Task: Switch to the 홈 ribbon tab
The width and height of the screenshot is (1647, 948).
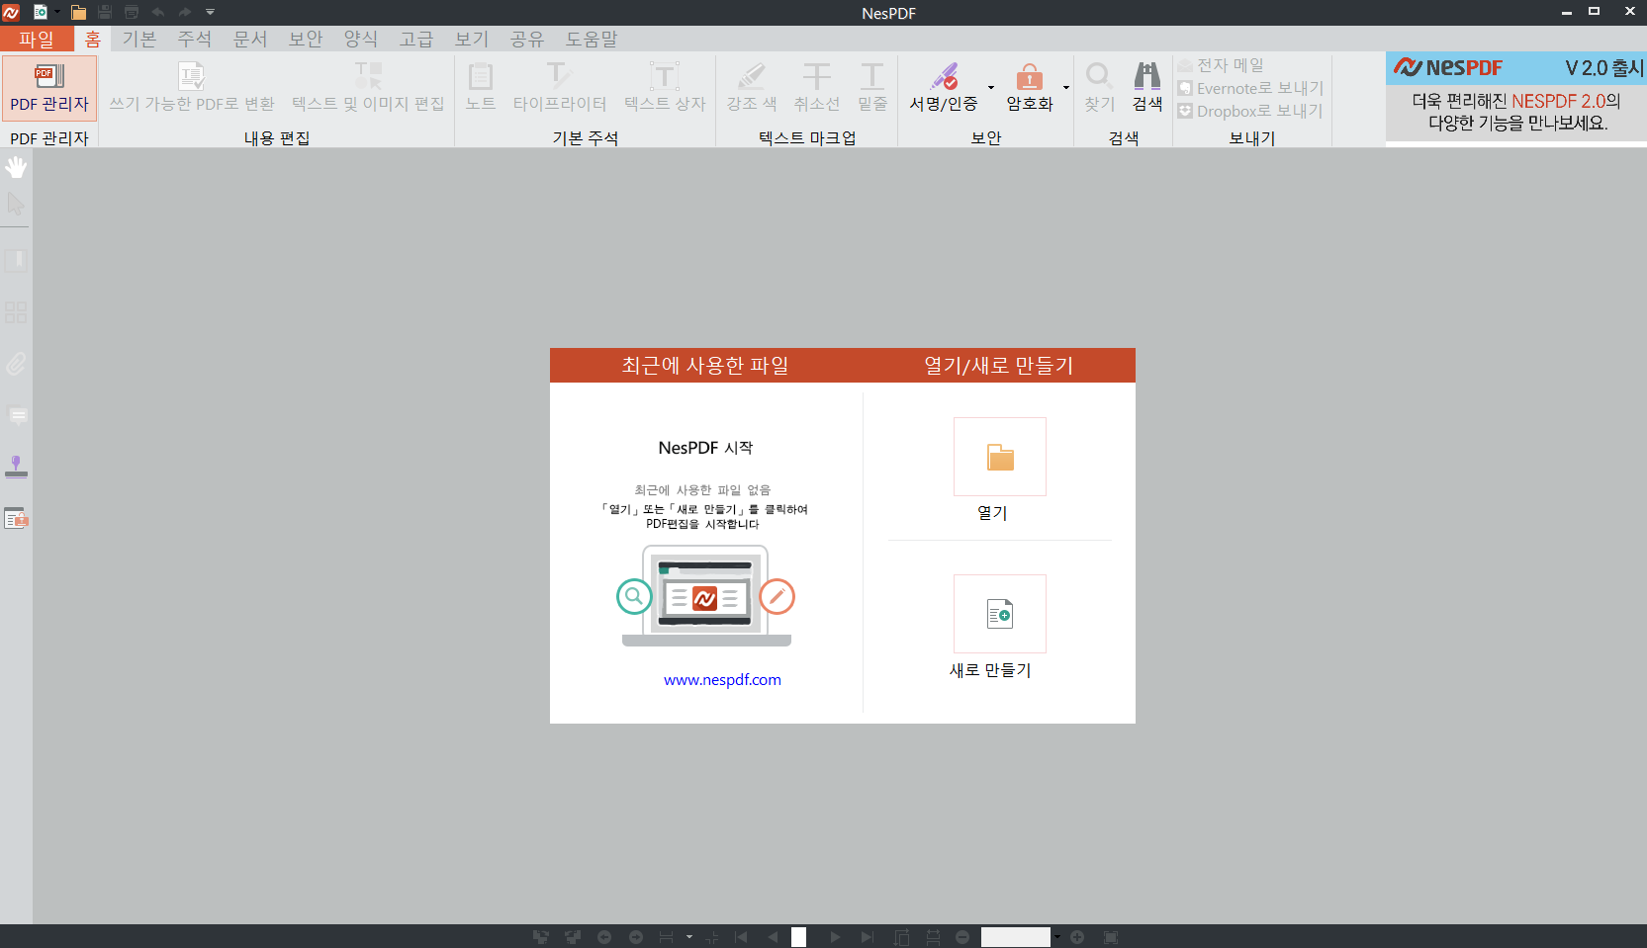Action: 93,39
